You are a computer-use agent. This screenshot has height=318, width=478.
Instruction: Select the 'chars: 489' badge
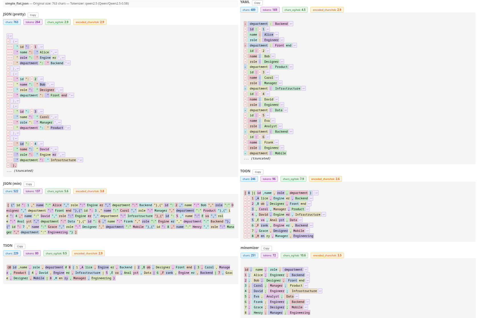[249, 10]
